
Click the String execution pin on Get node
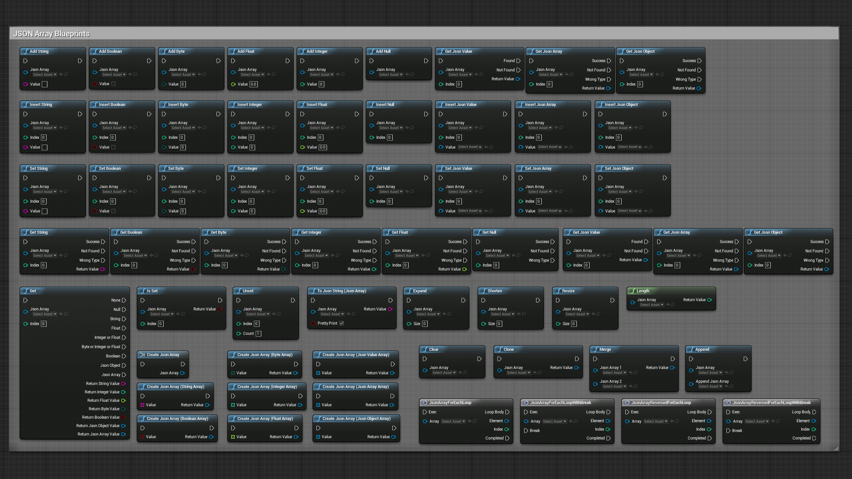click(124, 319)
